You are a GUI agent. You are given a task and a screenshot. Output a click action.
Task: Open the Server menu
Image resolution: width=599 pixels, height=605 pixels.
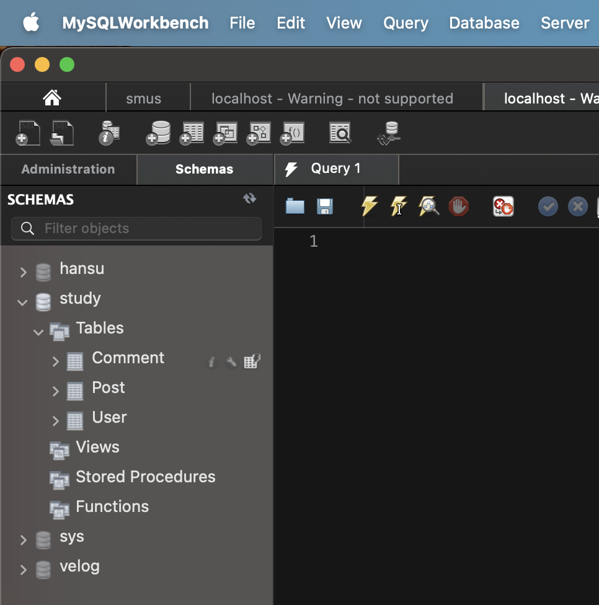pos(565,23)
